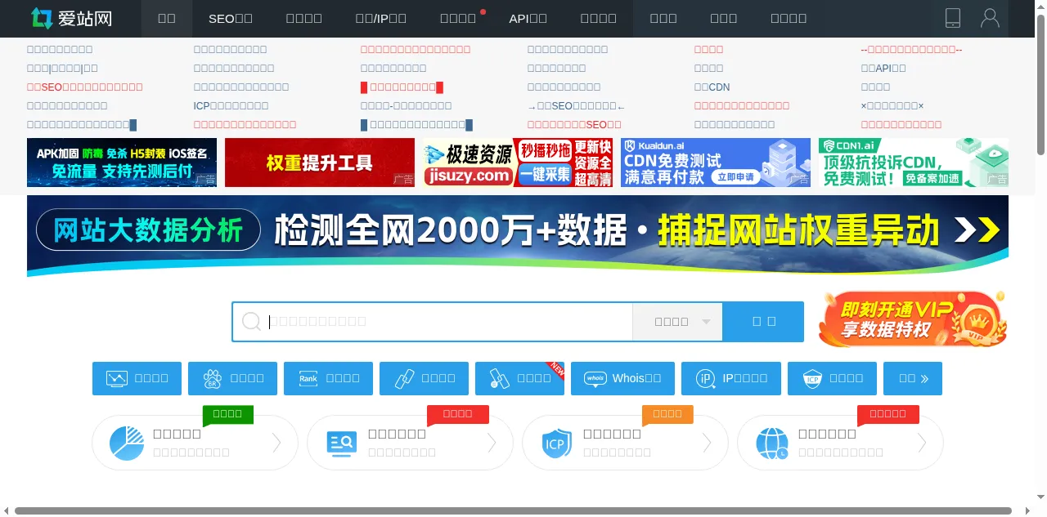Click the monitor chart icon on the blue button
Viewport: 1047px width, 517px height.
(117, 378)
